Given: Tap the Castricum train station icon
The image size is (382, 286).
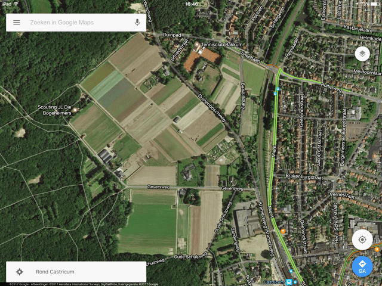Looking at the screenshot, I should [x=289, y=282].
